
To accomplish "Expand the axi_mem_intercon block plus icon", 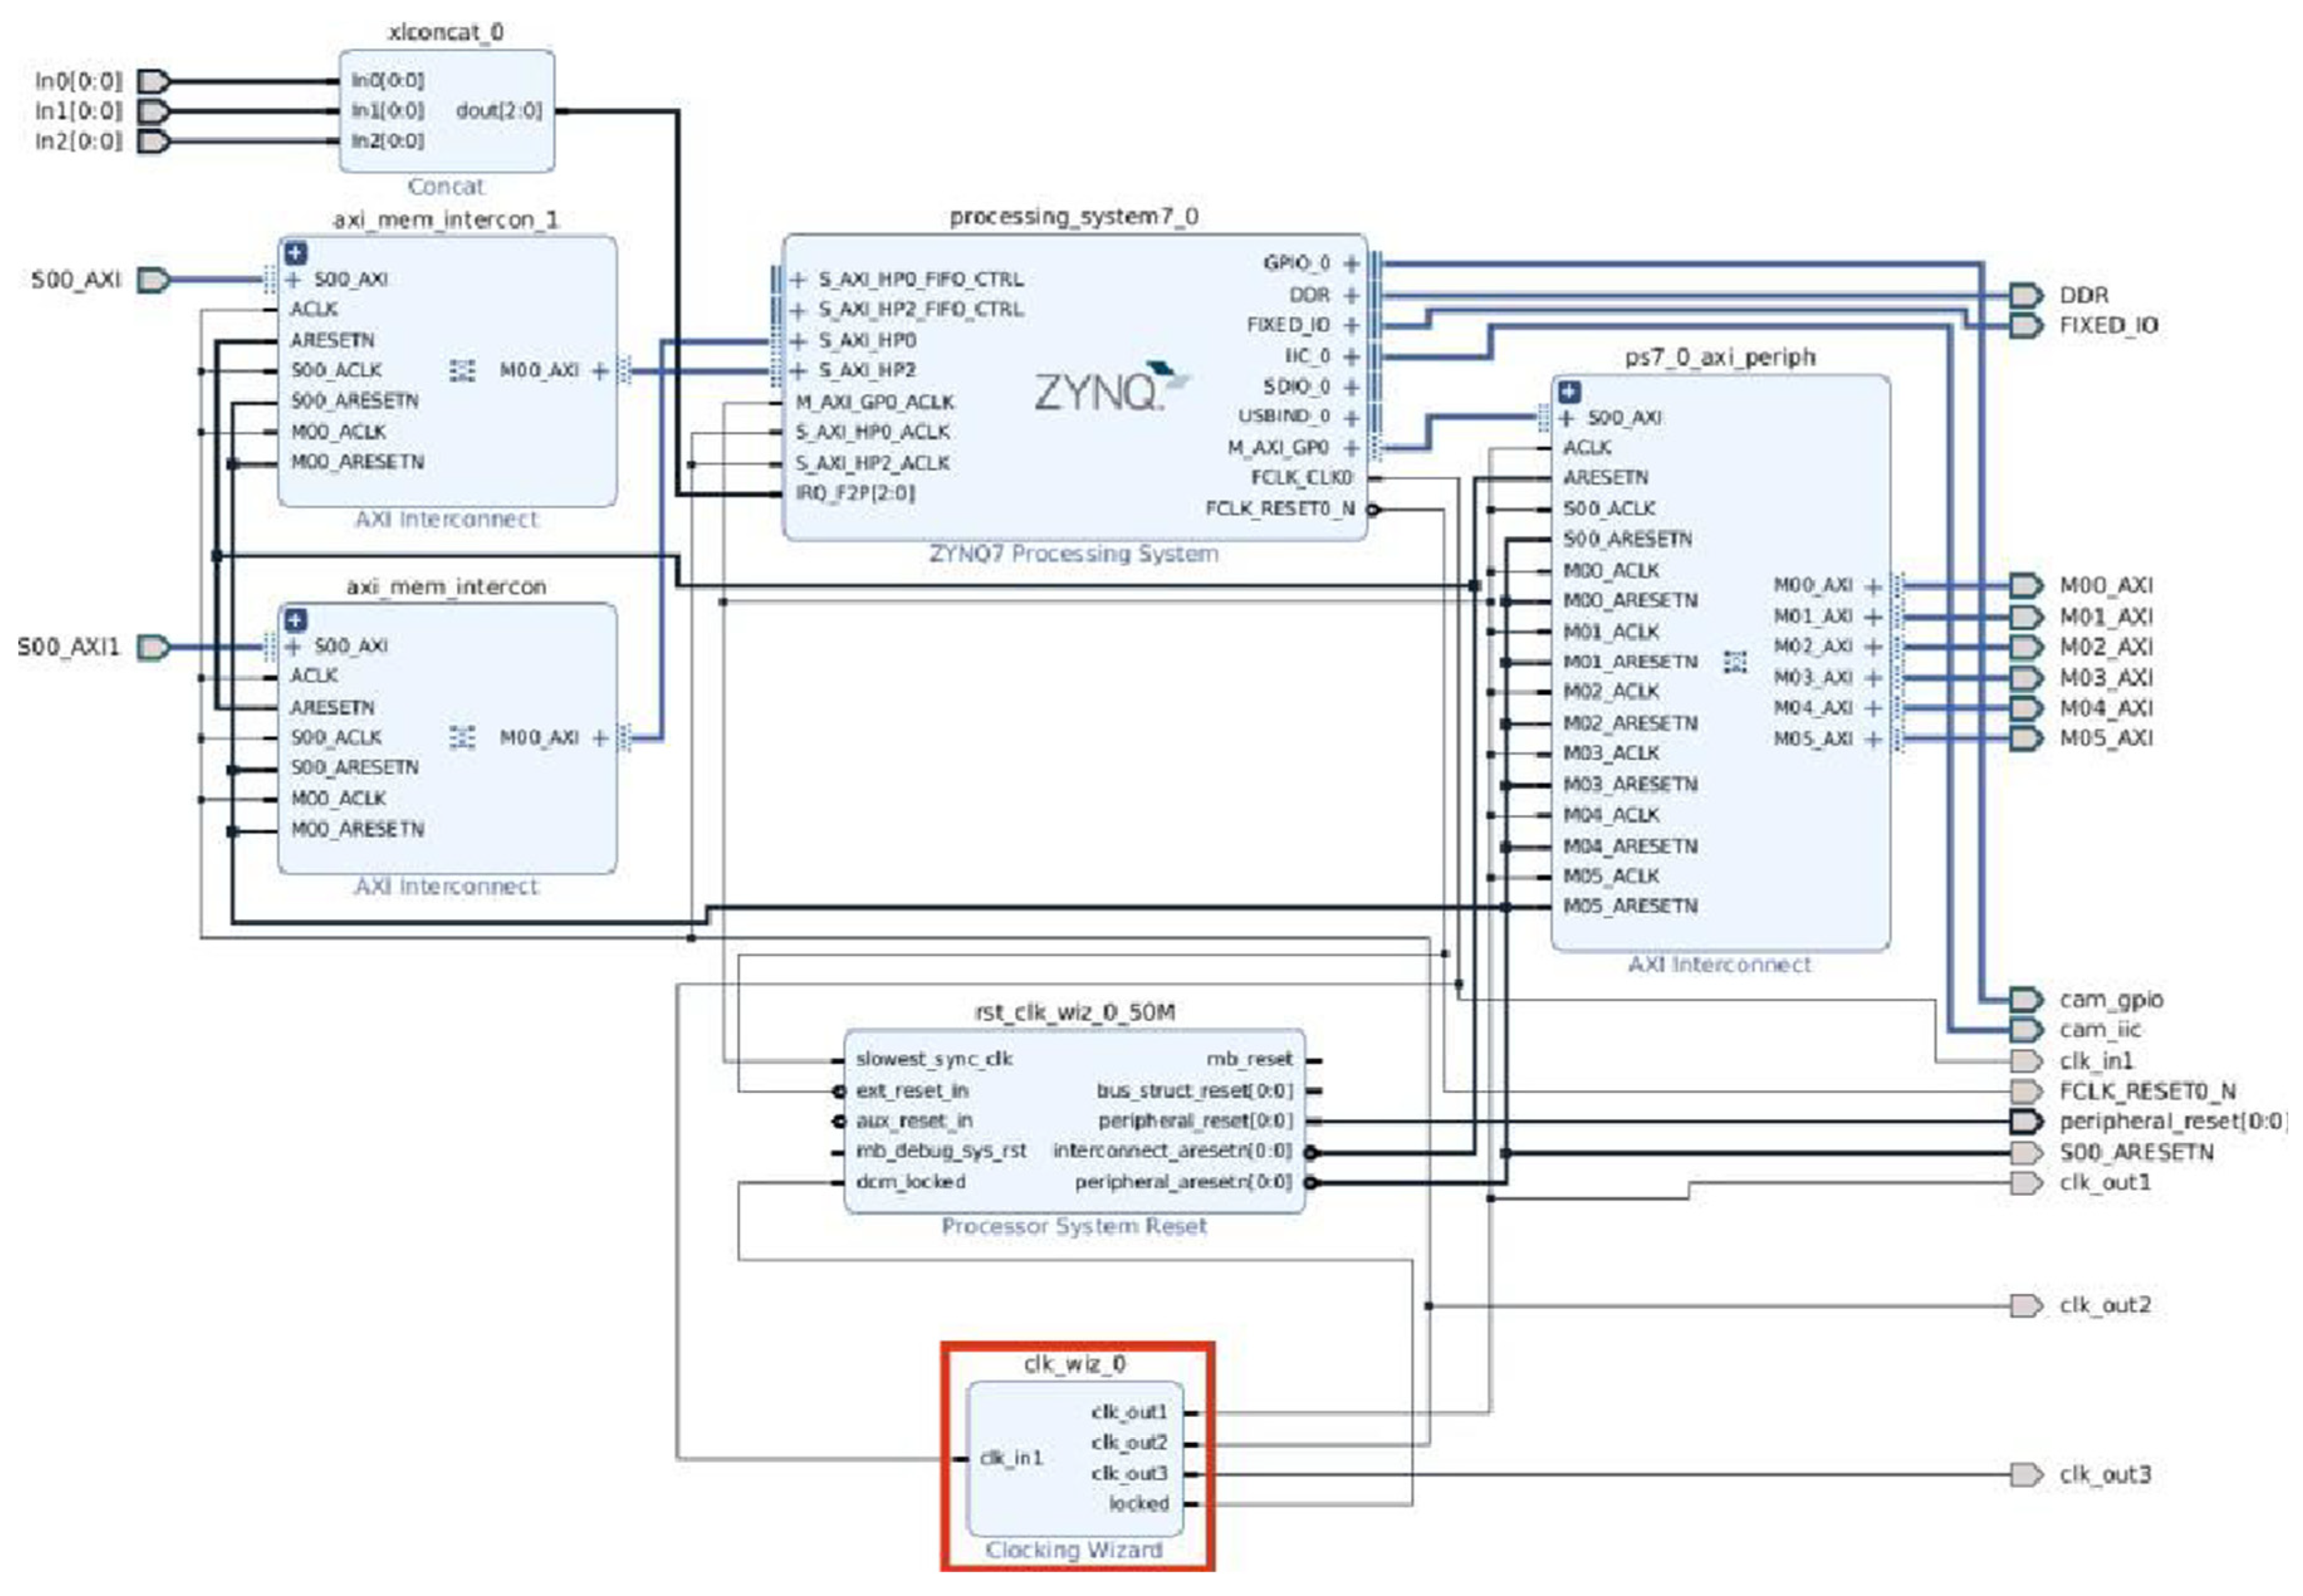I will click(x=296, y=620).
